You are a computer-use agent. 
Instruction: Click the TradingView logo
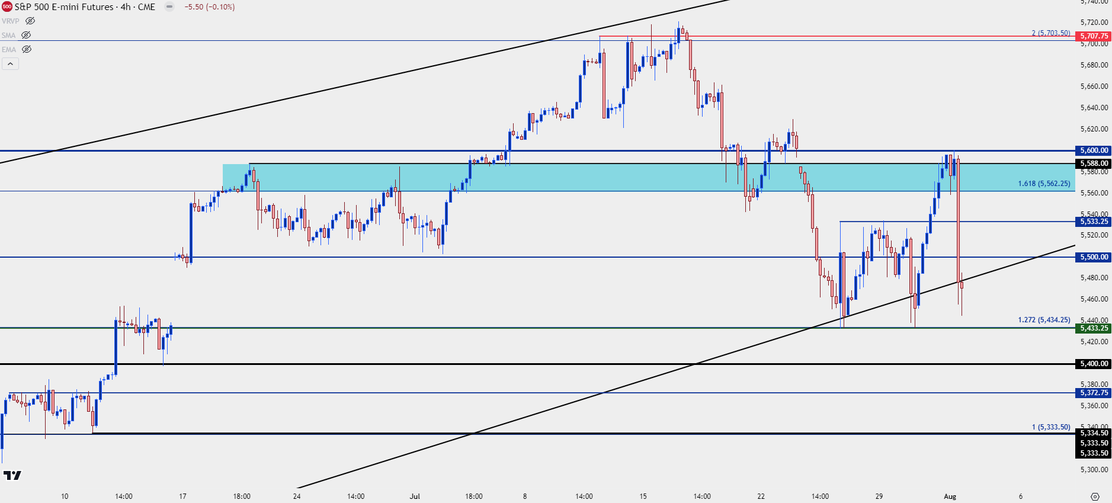(12, 475)
